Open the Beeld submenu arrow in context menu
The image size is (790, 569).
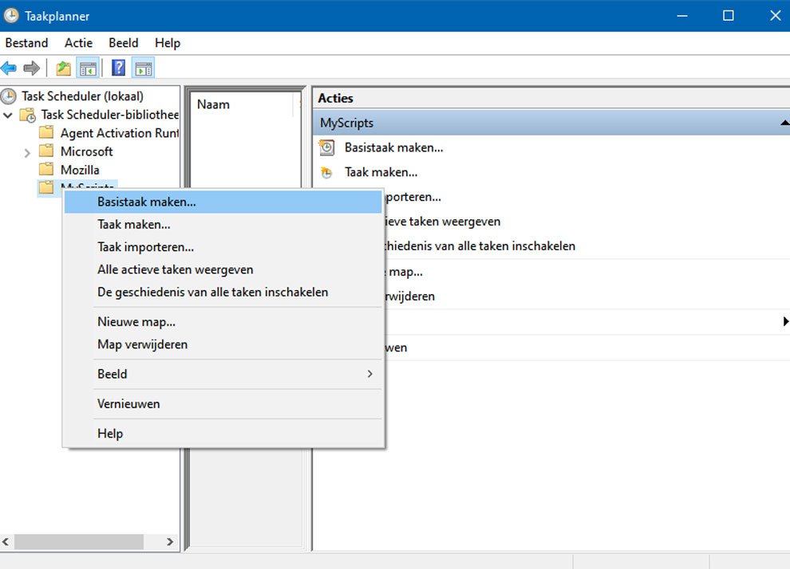(369, 374)
